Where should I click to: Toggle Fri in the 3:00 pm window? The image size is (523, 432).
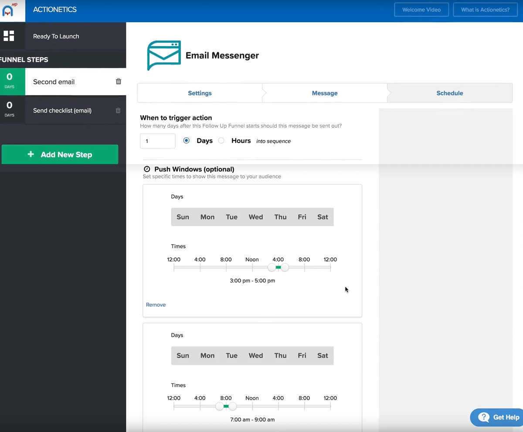click(302, 217)
